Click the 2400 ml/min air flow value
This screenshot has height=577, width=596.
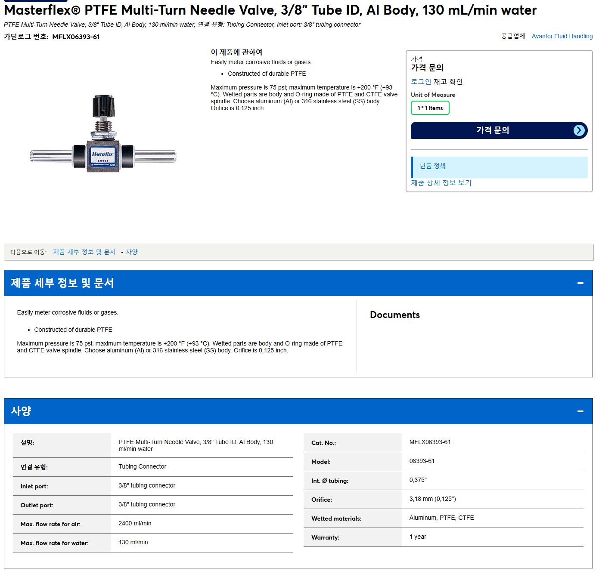pos(135,524)
